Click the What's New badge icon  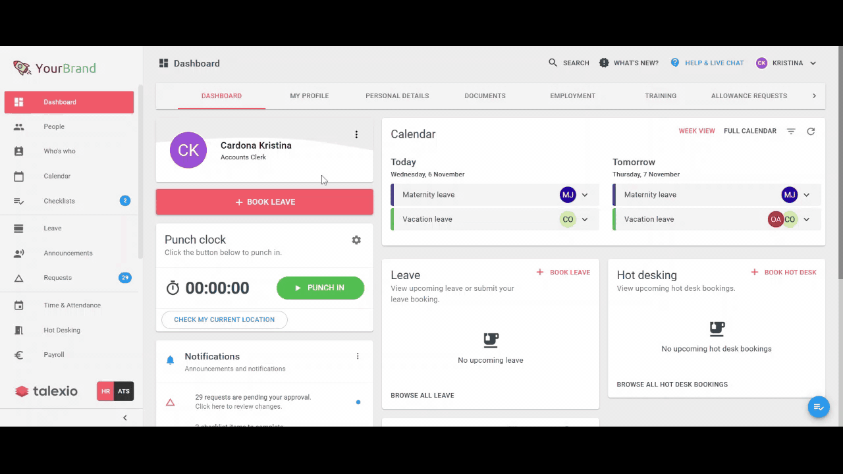pyautogui.click(x=604, y=63)
